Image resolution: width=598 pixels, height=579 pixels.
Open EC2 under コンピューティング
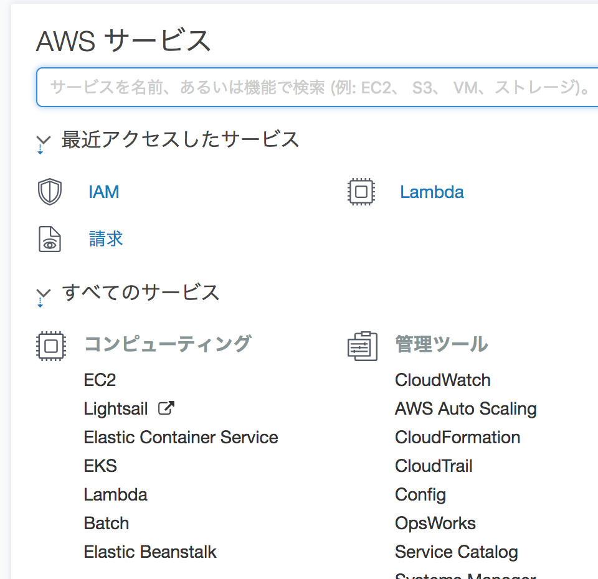point(100,380)
